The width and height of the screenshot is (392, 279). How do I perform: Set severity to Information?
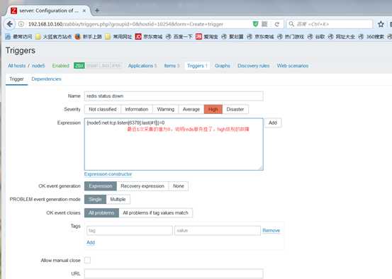coord(137,109)
